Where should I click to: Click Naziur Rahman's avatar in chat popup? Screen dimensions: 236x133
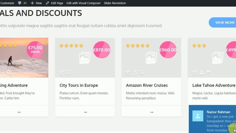tap(198, 116)
